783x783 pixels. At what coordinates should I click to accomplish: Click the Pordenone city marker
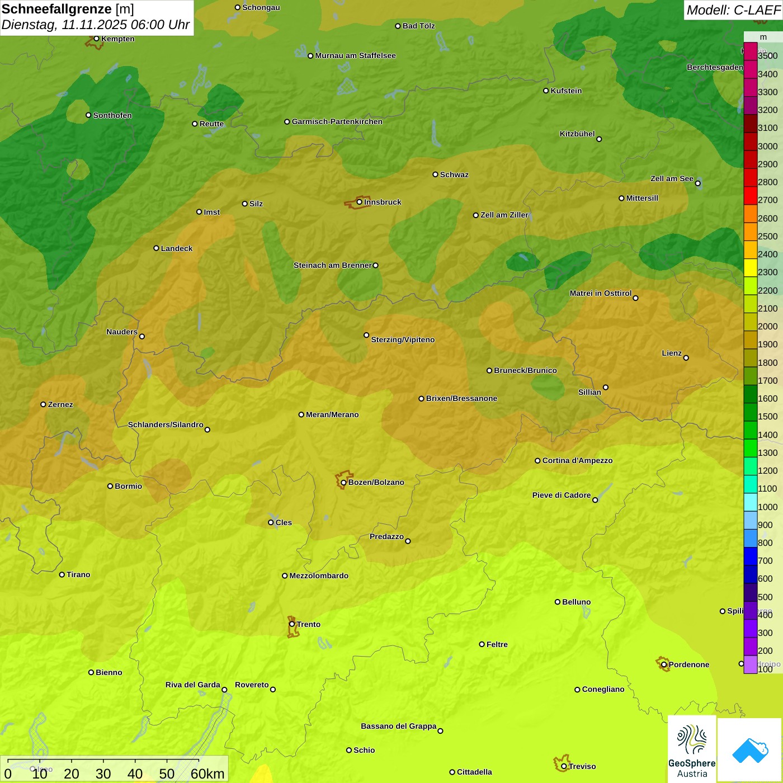(x=664, y=664)
